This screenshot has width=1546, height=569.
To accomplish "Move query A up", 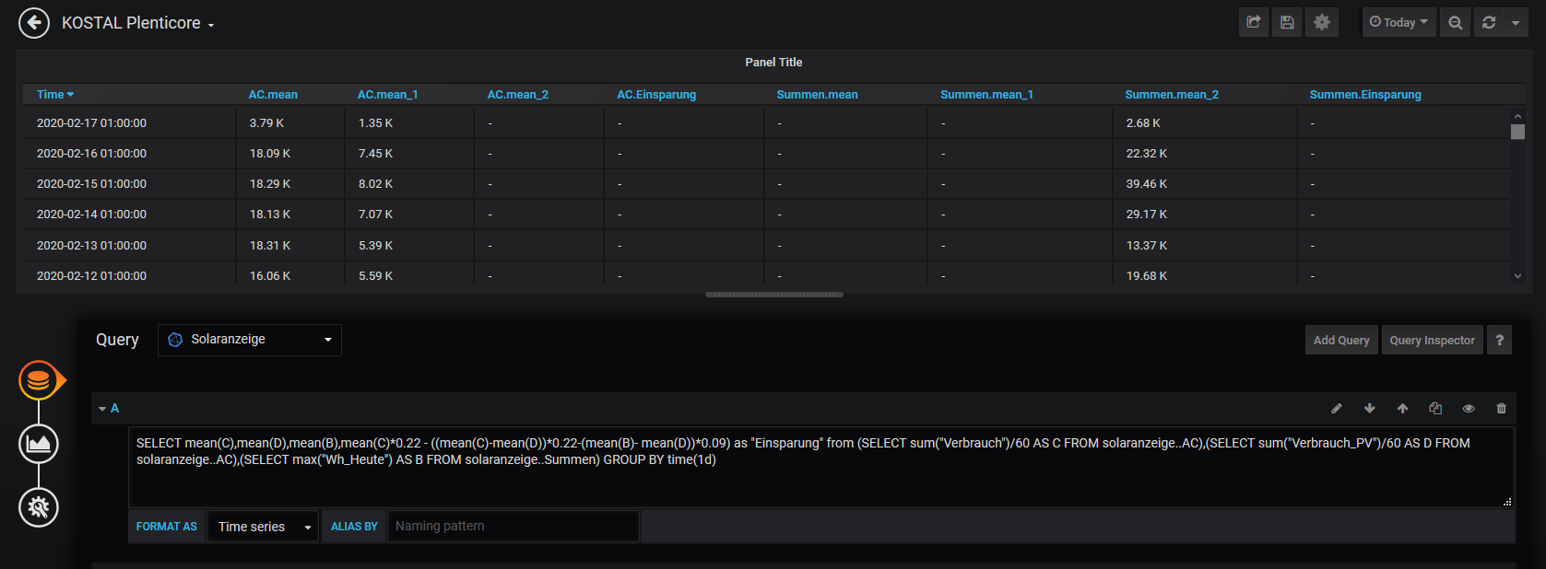I will click(x=1402, y=408).
